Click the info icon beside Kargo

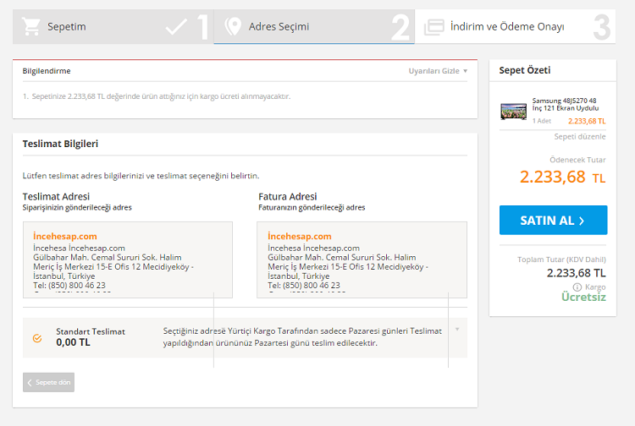pyautogui.click(x=577, y=287)
